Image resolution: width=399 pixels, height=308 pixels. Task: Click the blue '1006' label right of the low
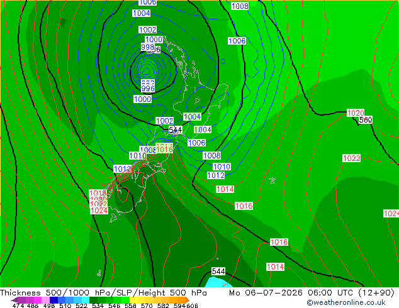click(x=237, y=41)
